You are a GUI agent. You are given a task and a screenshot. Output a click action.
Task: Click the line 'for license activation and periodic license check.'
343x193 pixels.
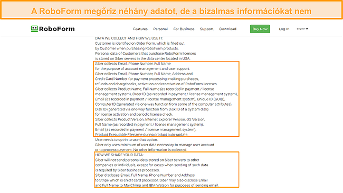point(134,114)
